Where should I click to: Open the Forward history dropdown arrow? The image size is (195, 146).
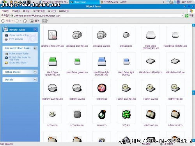[x=21, y=21]
